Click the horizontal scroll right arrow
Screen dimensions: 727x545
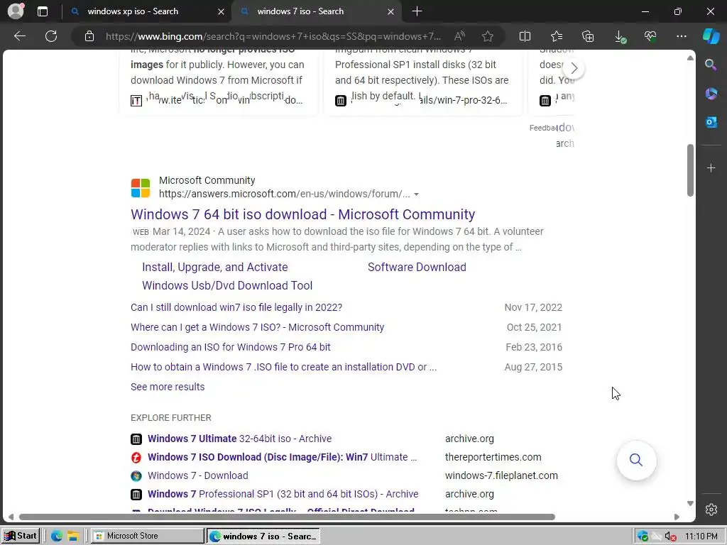(x=677, y=517)
